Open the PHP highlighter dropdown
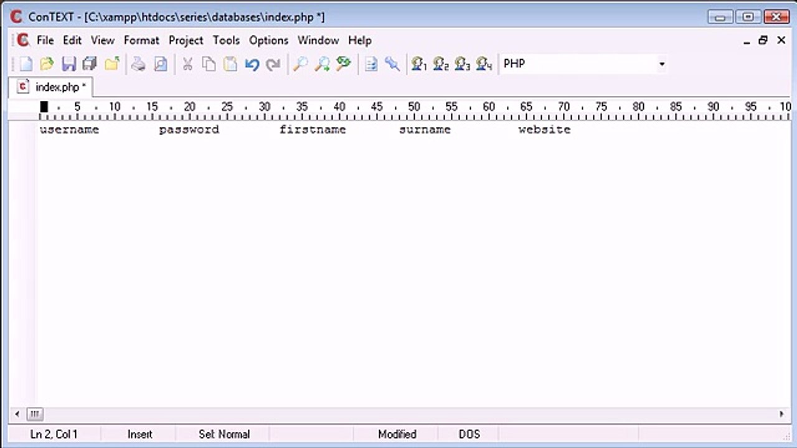Viewport: 797px width, 448px height. pyautogui.click(x=662, y=63)
